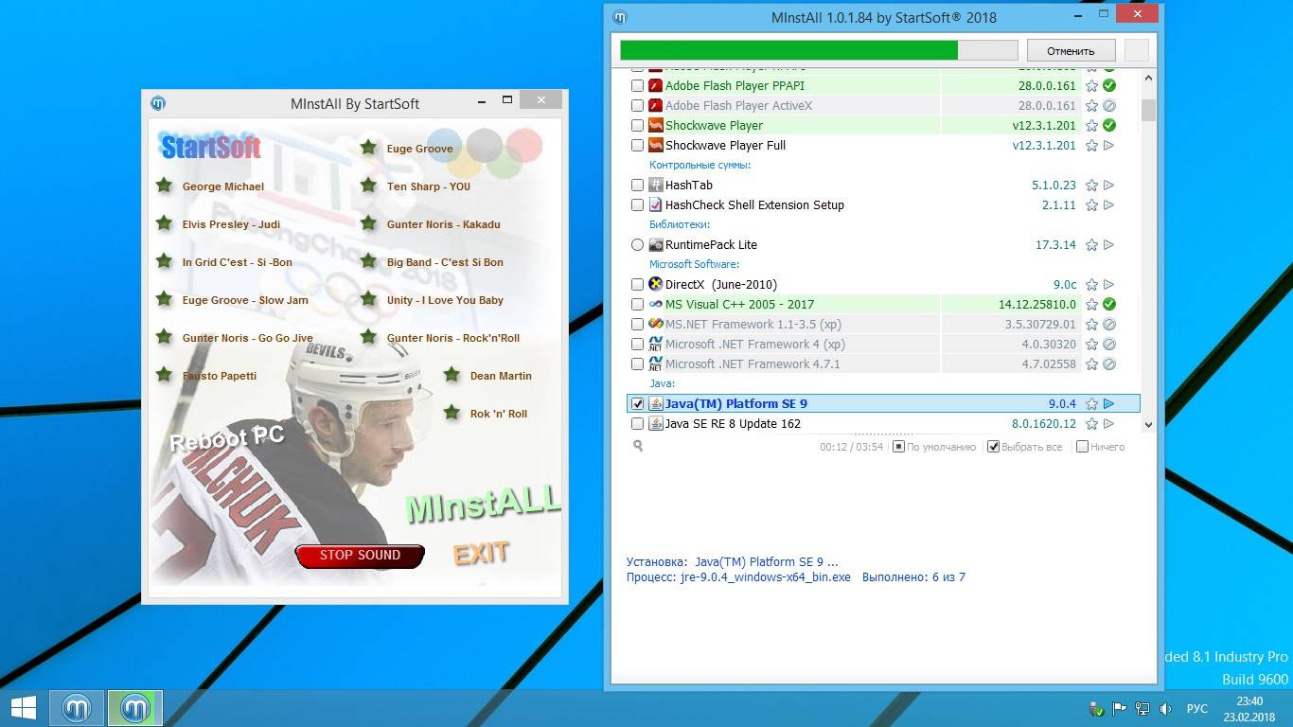Play the track Gunter Noris - Kakadu
Screen dimensions: 1293x727
443,224
